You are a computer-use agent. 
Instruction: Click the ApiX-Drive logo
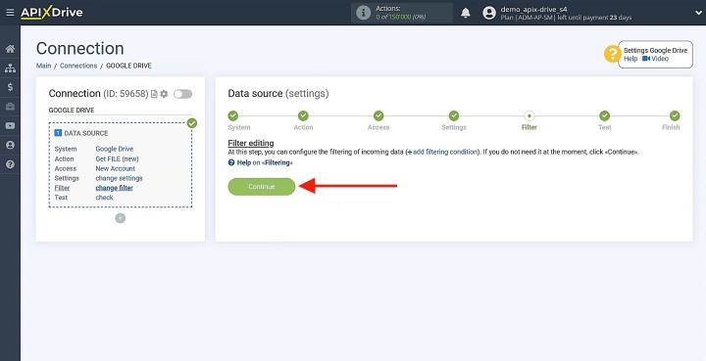[x=52, y=13]
